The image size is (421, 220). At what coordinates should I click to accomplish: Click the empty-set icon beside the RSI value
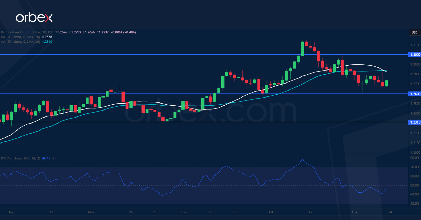pyautogui.click(x=53, y=158)
